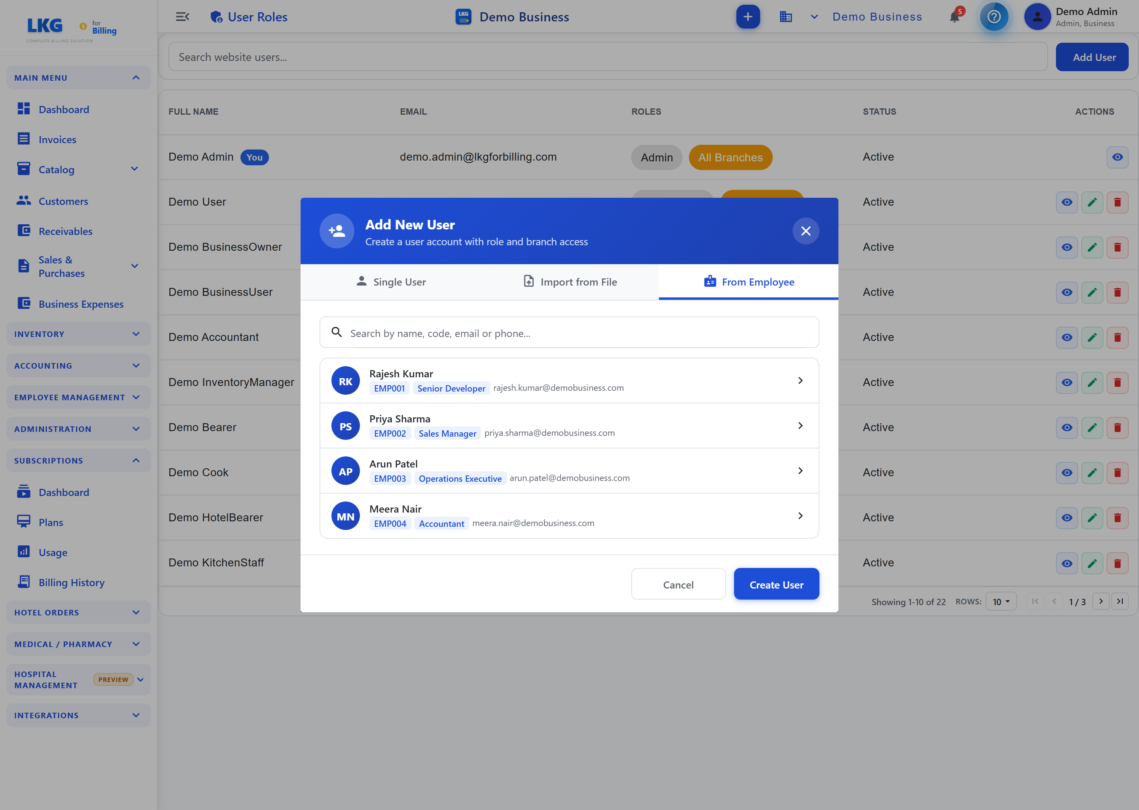
Task: Expand the Inventory section
Action: click(x=78, y=334)
